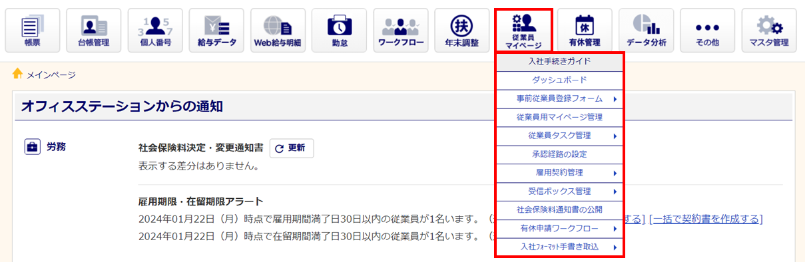Click the home icon beside メインページ
805x262 pixels.
tap(18, 74)
